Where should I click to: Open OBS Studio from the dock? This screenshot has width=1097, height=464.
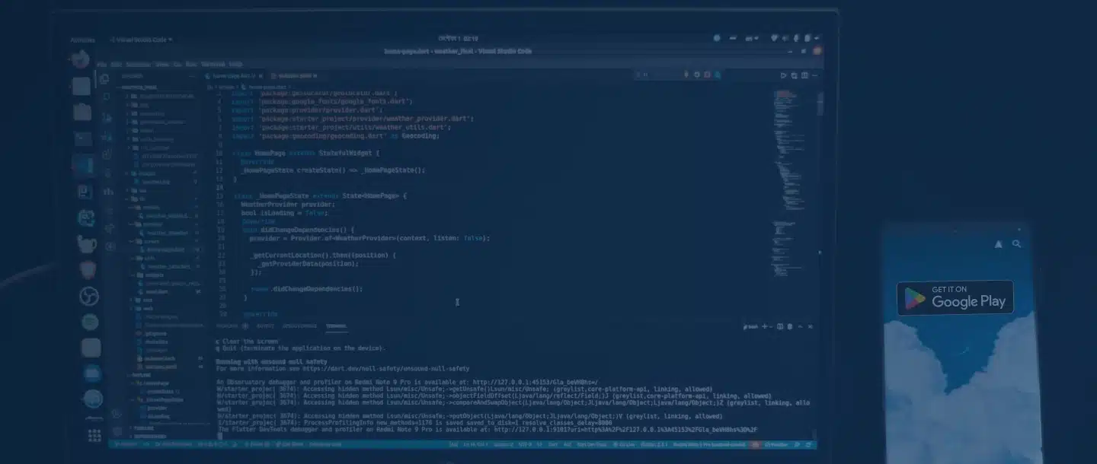click(89, 296)
